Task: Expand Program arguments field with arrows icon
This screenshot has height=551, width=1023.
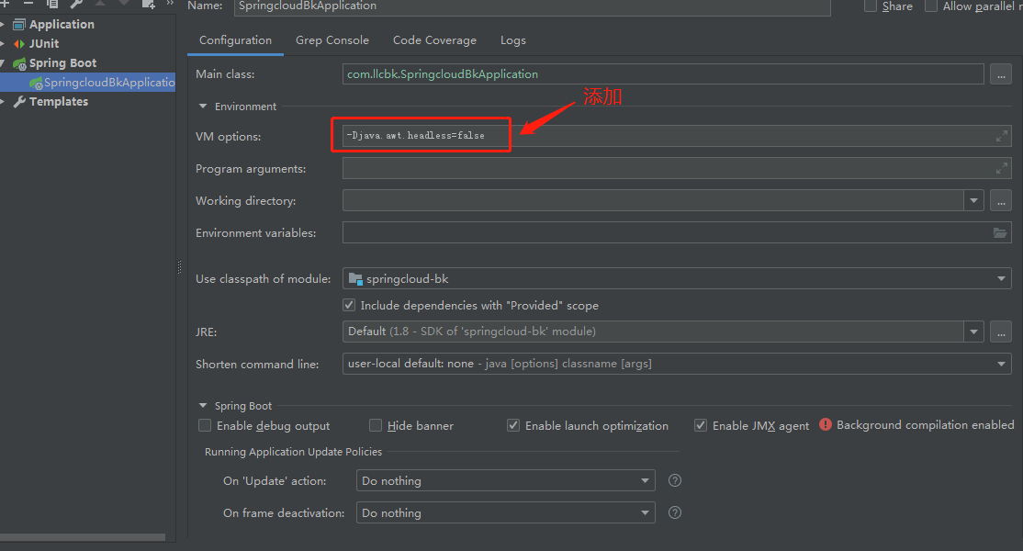Action: [x=1002, y=168]
